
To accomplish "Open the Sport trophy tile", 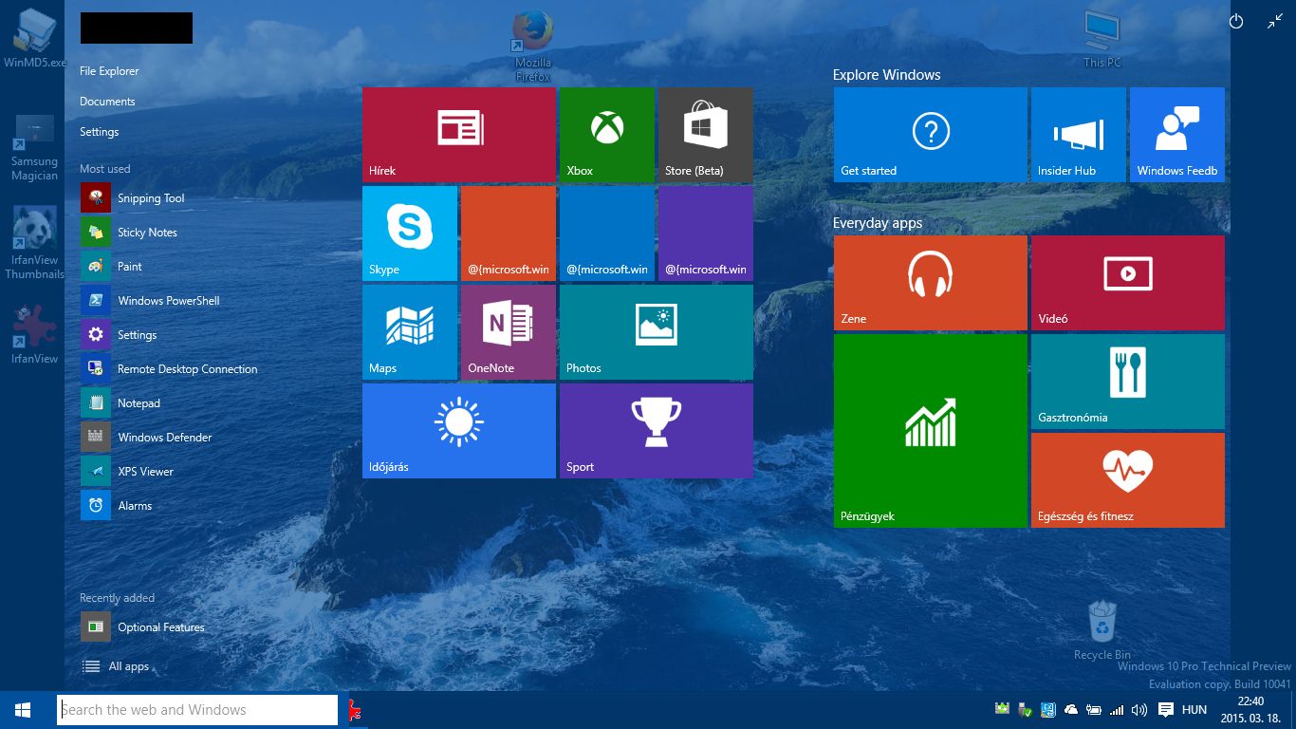I will point(656,431).
